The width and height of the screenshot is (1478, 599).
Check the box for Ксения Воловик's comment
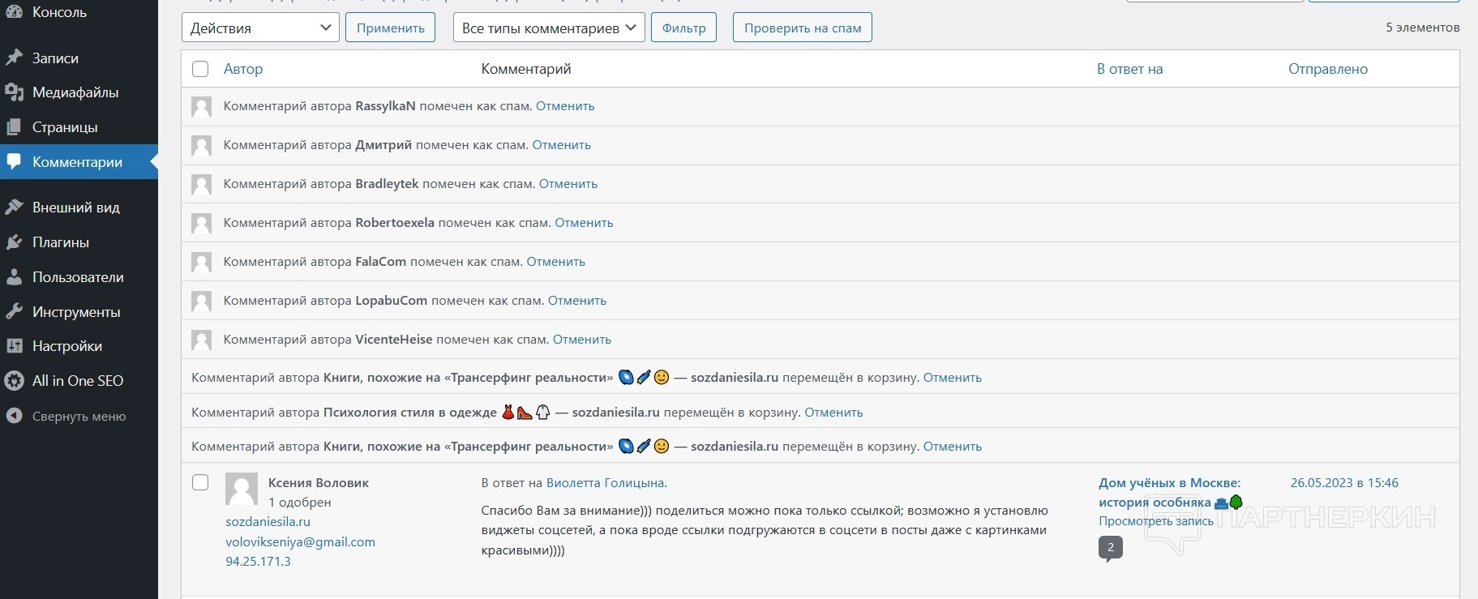click(x=200, y=483)
